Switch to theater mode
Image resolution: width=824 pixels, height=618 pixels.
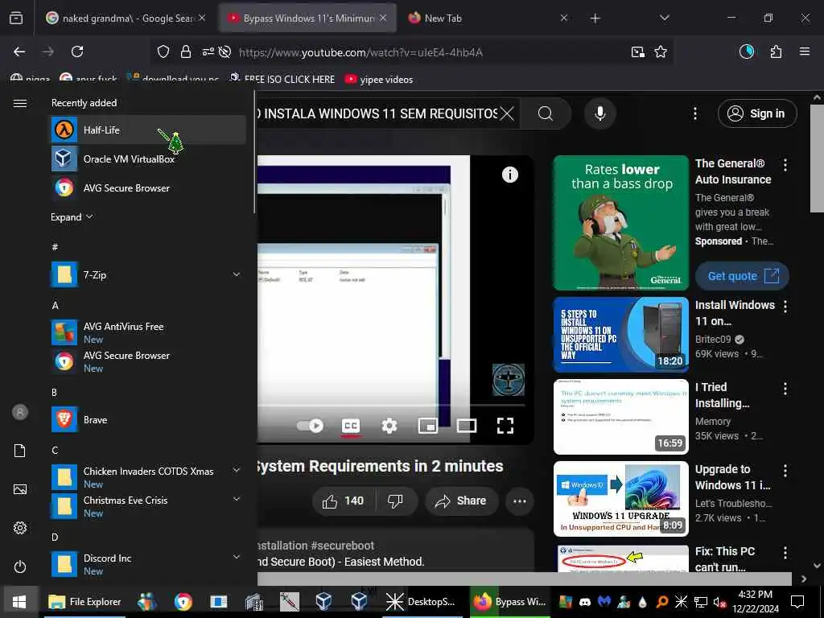click(467, 426)
